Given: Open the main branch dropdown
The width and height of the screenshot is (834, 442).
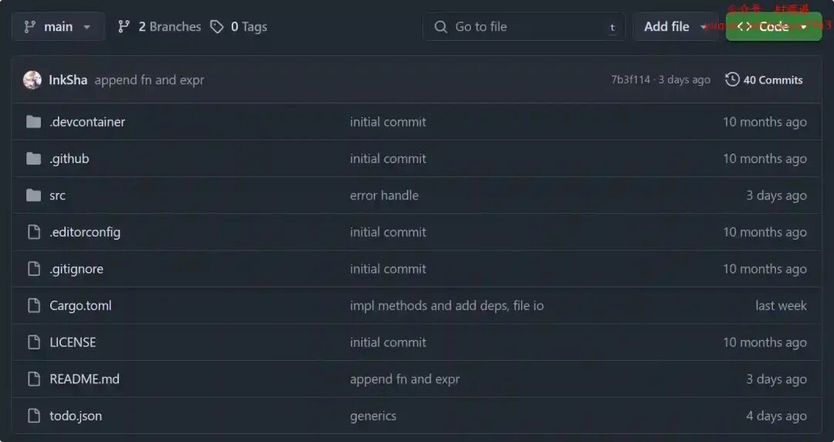Looking at the screenshot, I should click(58, 27).
